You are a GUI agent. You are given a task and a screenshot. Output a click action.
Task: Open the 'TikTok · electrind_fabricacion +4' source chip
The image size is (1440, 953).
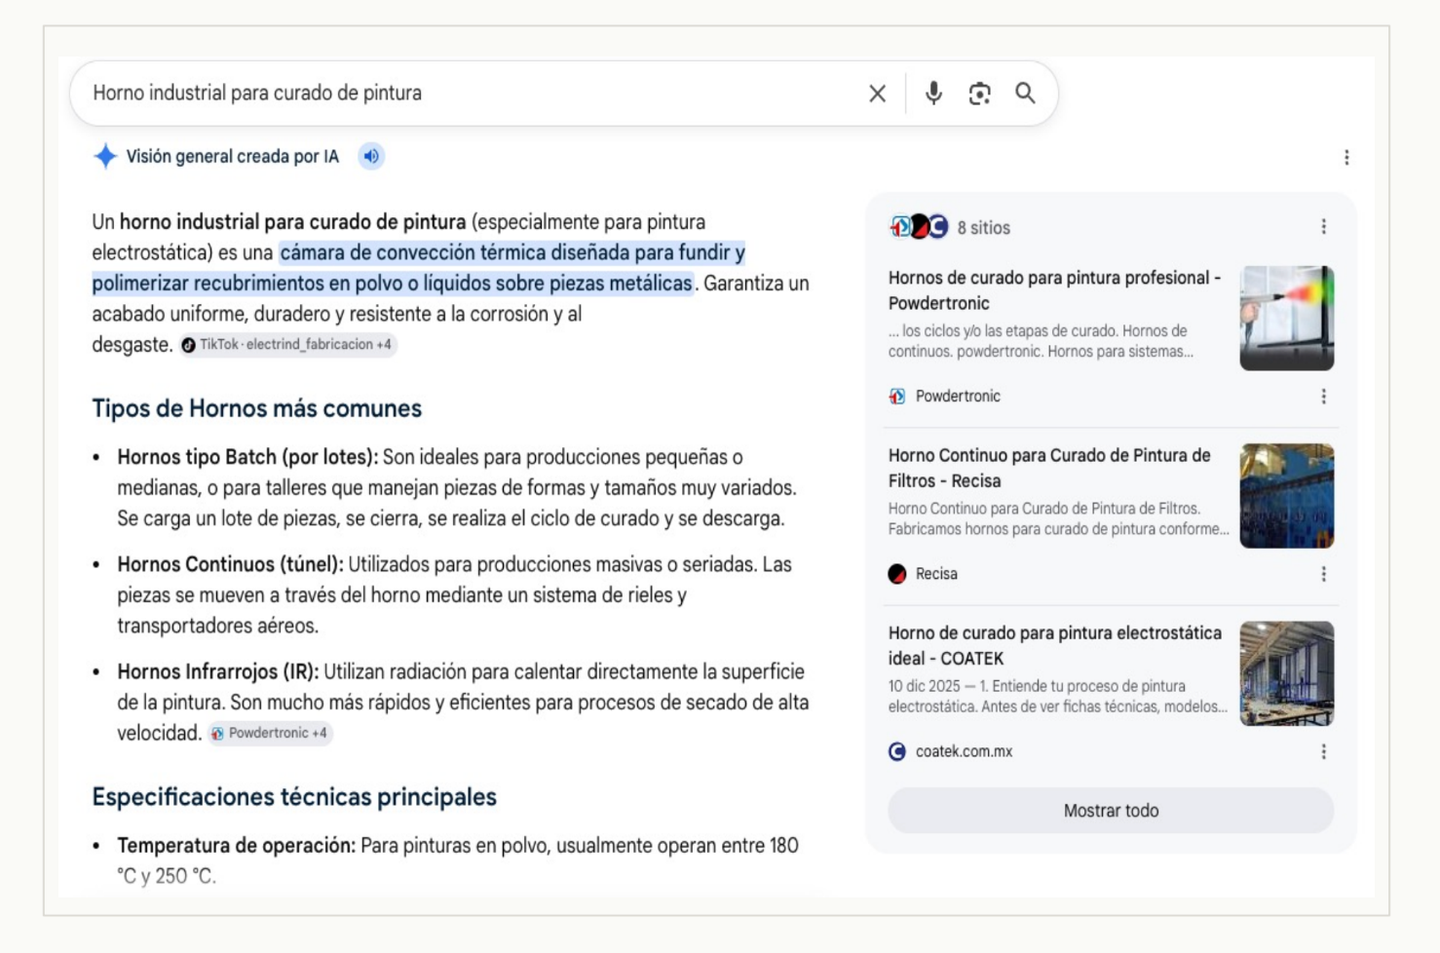(x=287, y=345)
